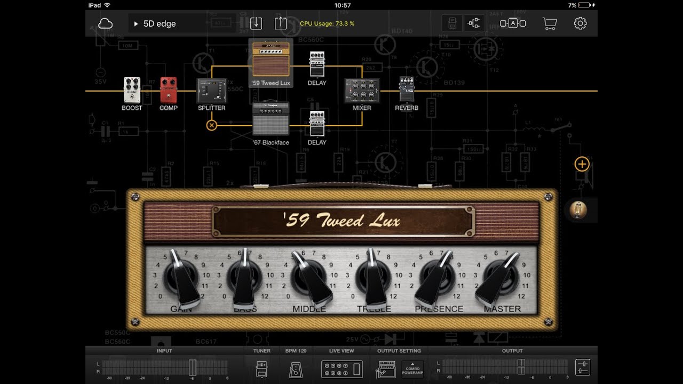The width and height of the screenshot is (683, 384).
Task: Switch to dual signal path icon
Action: (x=473, y=23)
